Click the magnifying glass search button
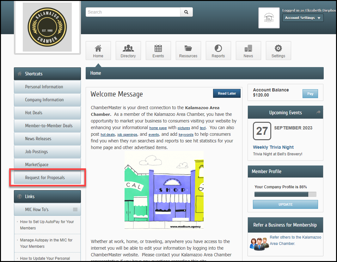This screenshot has height=262, width=337. pos(186,12)
